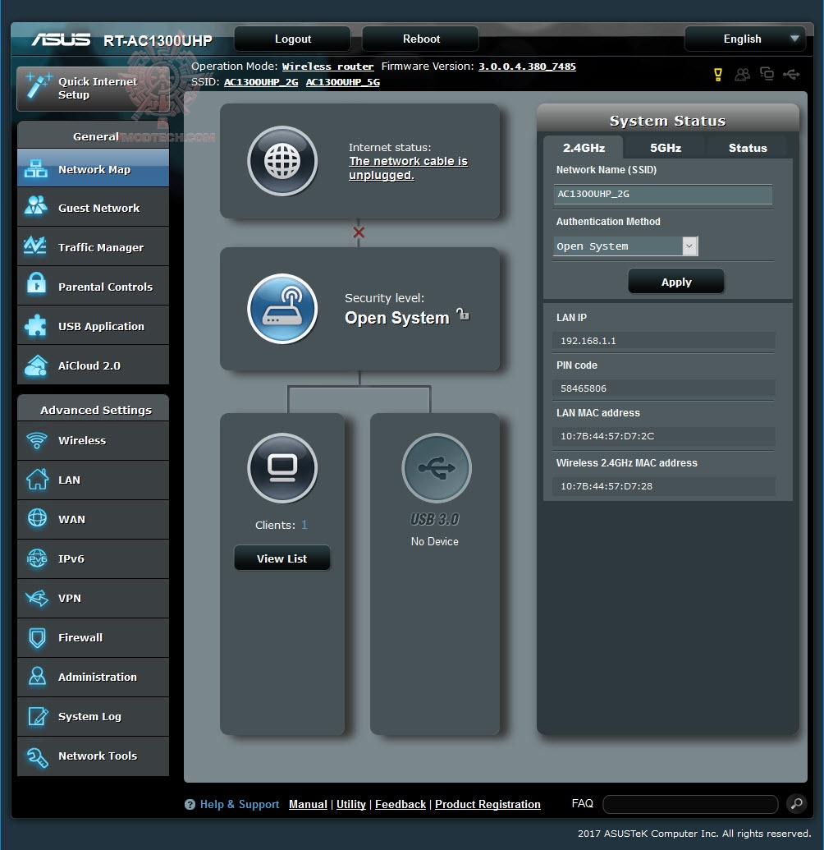Click the USB 3.0 device icon
The image size is (824, 850).
pyautogui.click(x=437, y=468)
